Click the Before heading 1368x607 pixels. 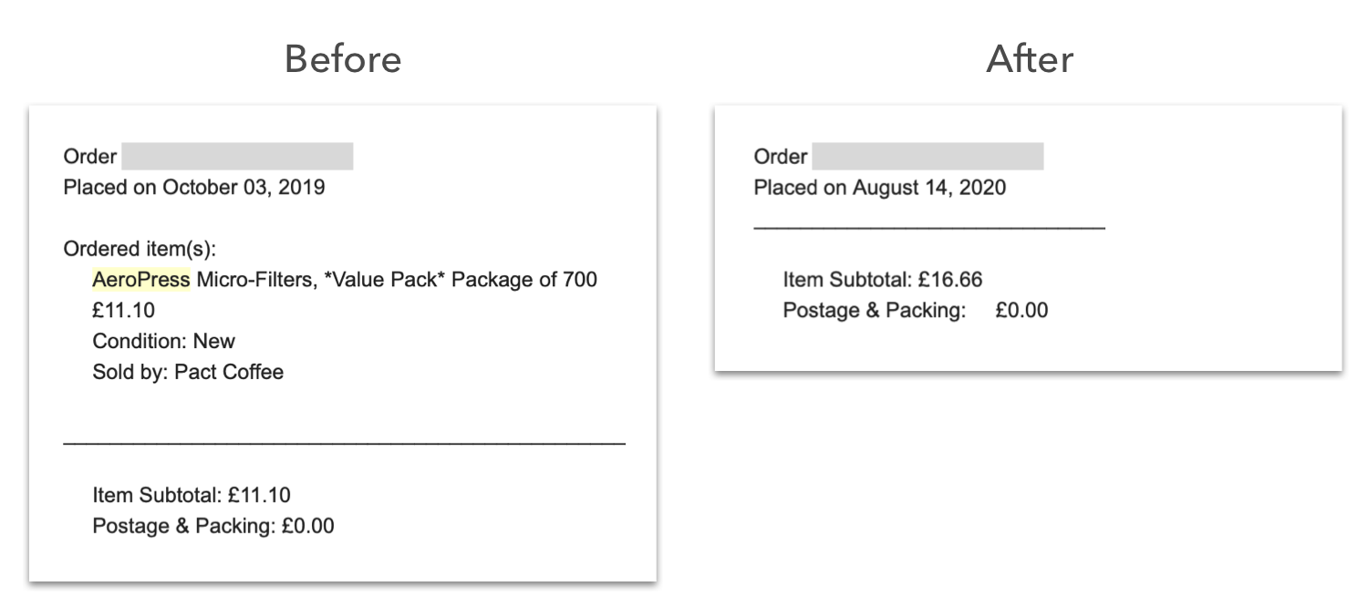[343, 59]
